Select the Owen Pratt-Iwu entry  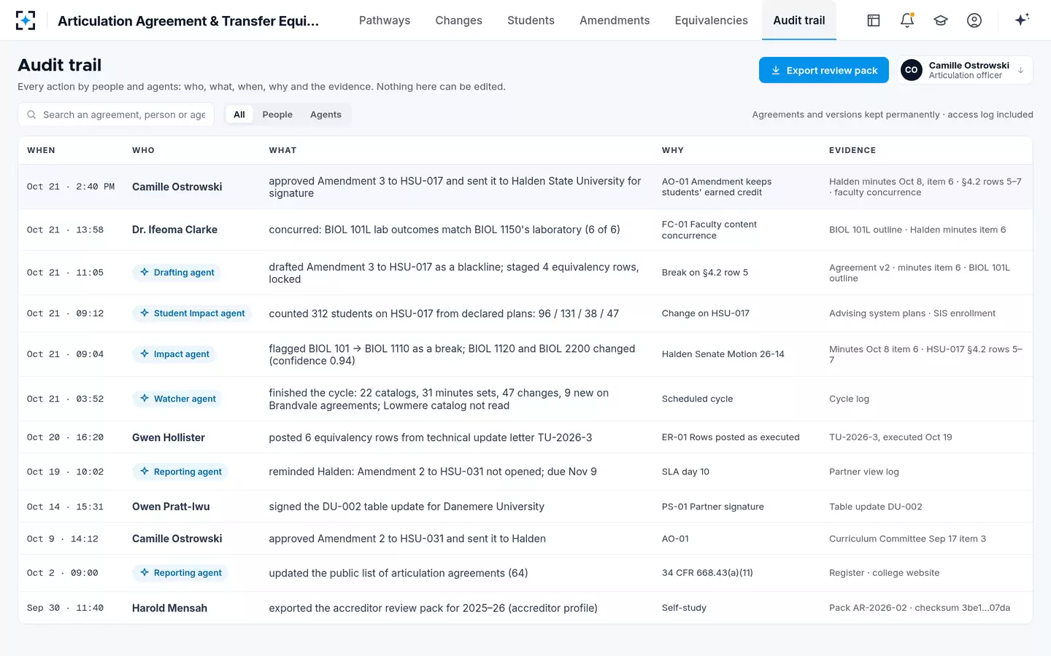coord(171,507)
